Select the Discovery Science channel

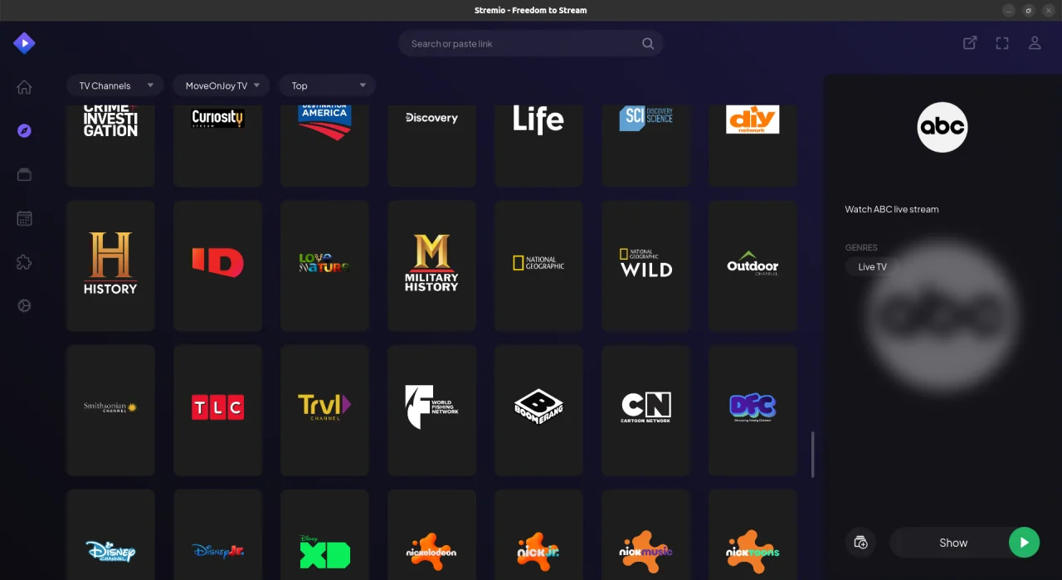tap(645, 145)
